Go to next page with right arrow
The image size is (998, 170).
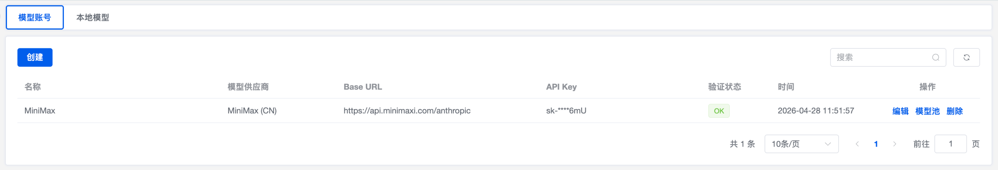point(895,144)
